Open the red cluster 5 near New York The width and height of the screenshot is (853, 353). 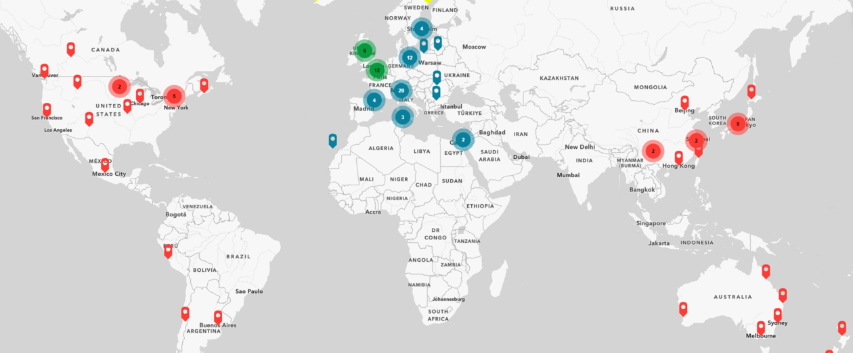[174, 96]
